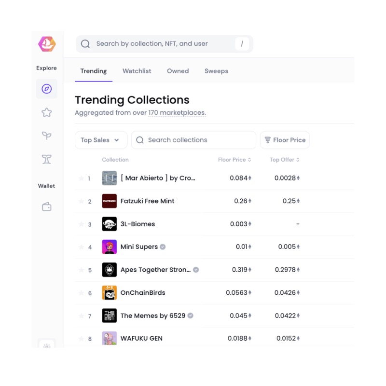Click the Fatzuki Free Mint thumbnail

pos(110,201)
